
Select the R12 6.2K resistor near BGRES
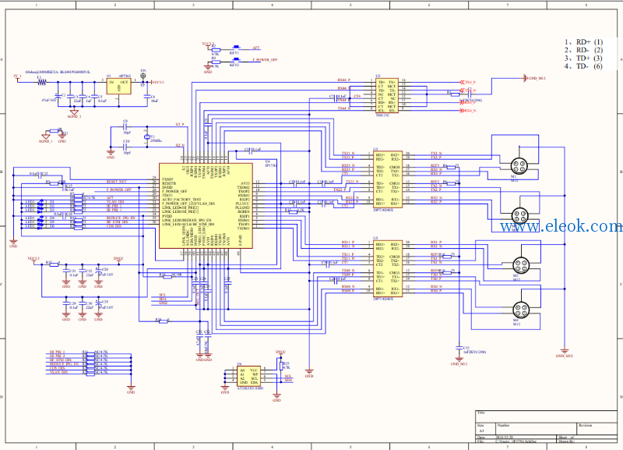click(293, 212)
